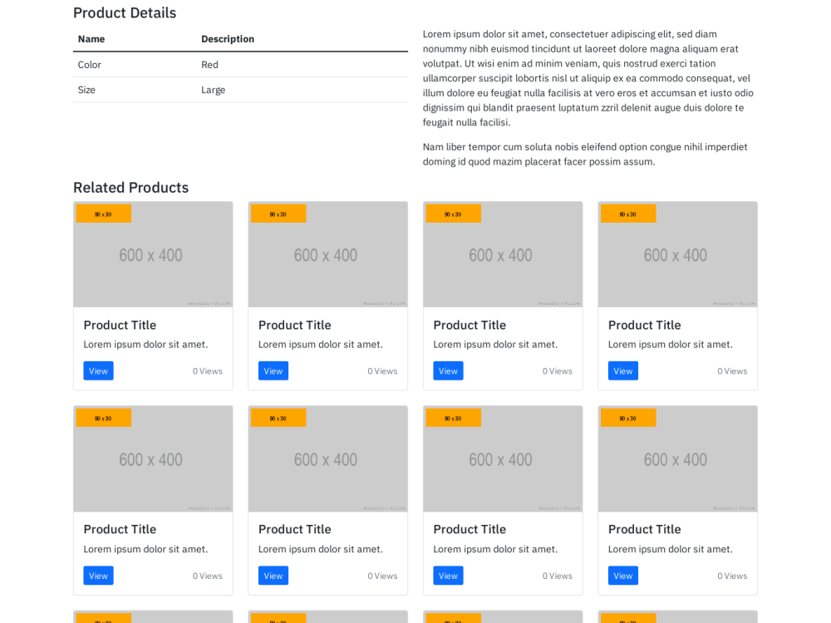Click View on the last card in row two
Viewport: 831px width, 623px height.
point(623,575)
